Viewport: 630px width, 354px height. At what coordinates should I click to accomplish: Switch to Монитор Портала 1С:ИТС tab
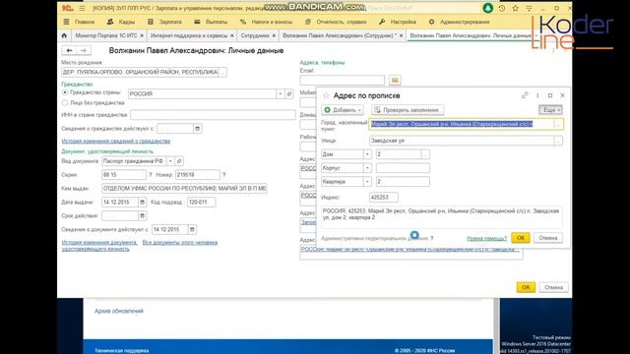(106, 35)
